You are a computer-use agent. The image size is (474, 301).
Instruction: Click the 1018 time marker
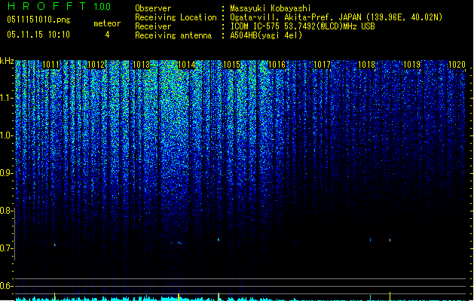pyautogui.click(x=367, y=65)
